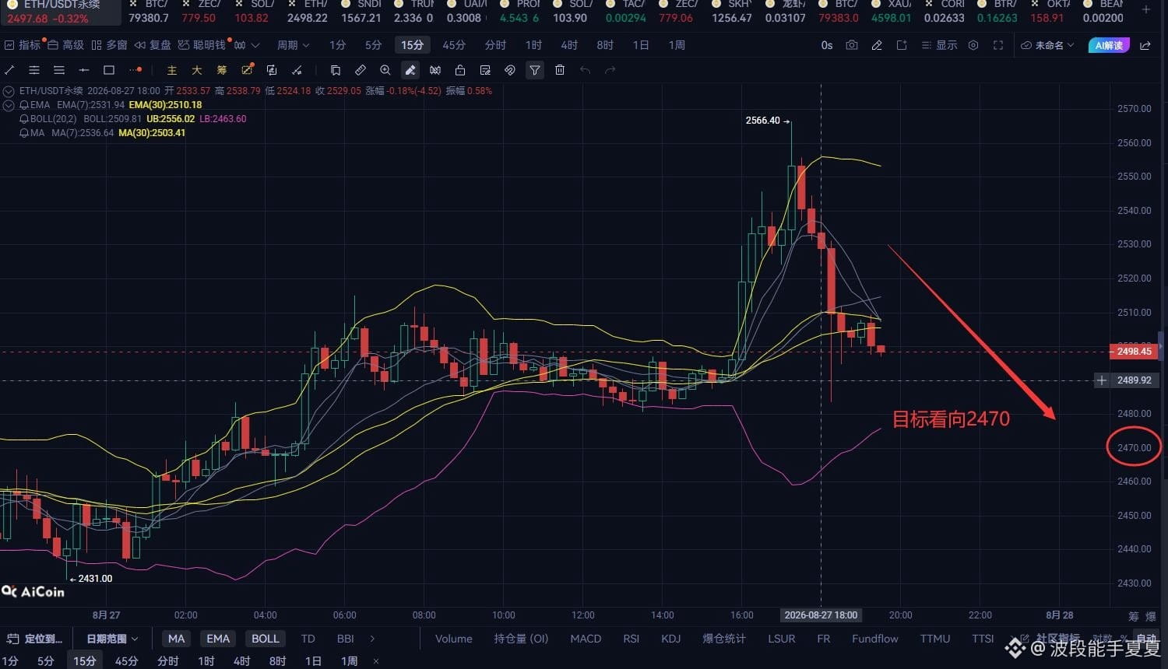Screen dimensions: 1168x669
Task: Open the 周期 period dropdown
Action: [x=293, y=45]
